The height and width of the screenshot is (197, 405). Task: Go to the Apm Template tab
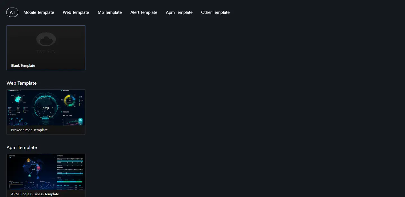point(179,12)
